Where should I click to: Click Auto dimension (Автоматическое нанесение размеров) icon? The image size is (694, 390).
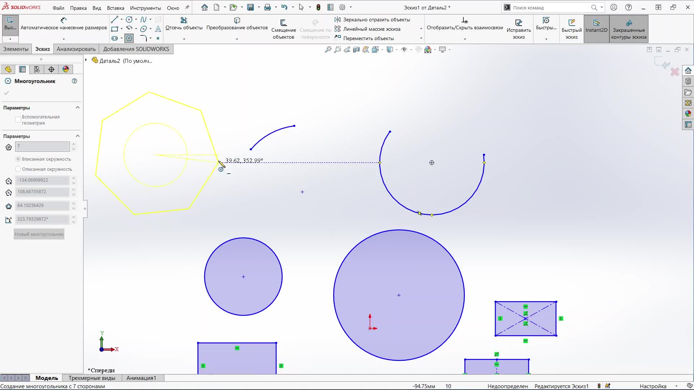64,20
